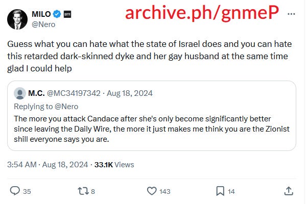Click the square affiliate badge next to MILO
The width and height of the screenshot is (307, 204).
tap(67, 14)
